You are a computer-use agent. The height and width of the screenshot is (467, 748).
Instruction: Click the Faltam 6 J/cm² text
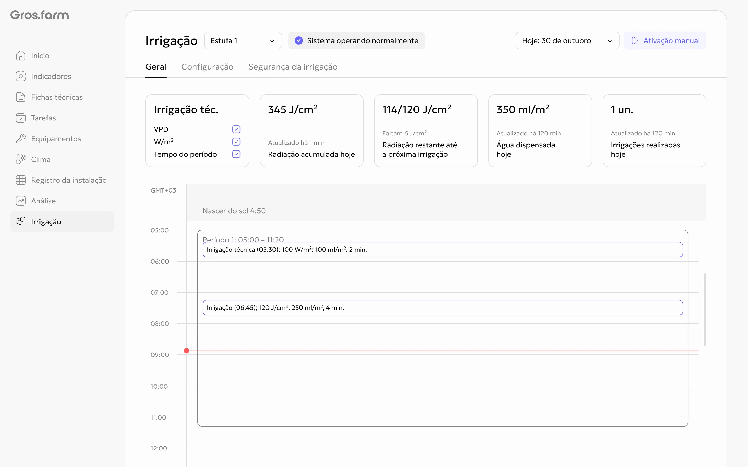click(x=405, y=133)
